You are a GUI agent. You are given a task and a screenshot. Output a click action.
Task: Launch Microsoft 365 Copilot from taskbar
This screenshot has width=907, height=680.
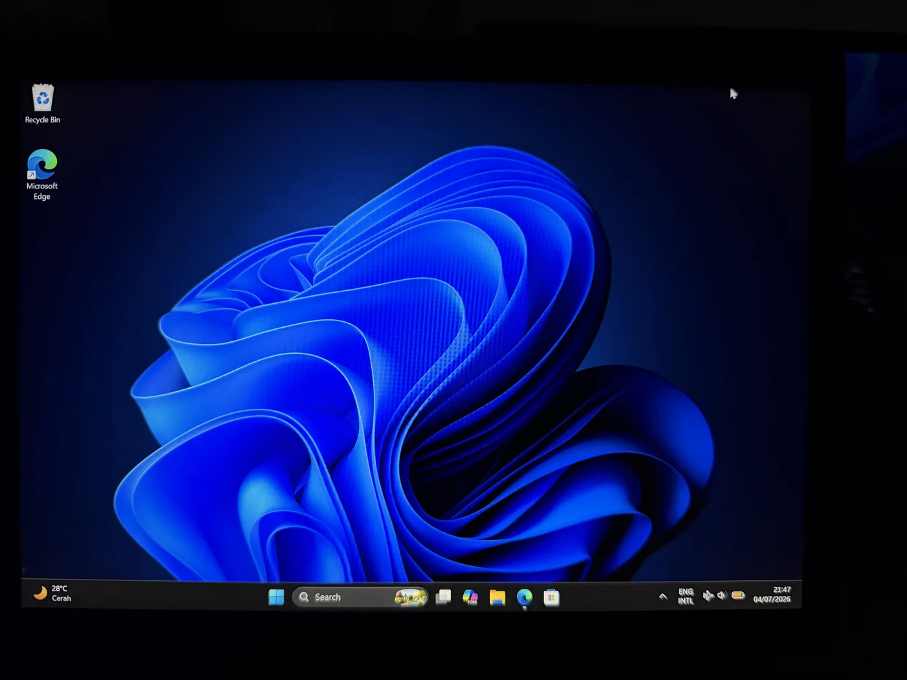pos(470,597)
